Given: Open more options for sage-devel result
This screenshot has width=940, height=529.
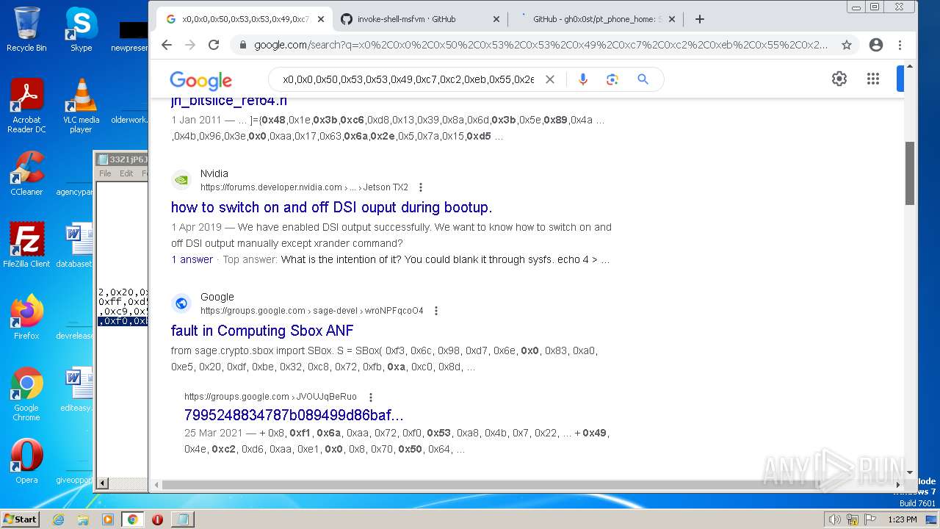Looking at the screenshot, I should [435, 311].
